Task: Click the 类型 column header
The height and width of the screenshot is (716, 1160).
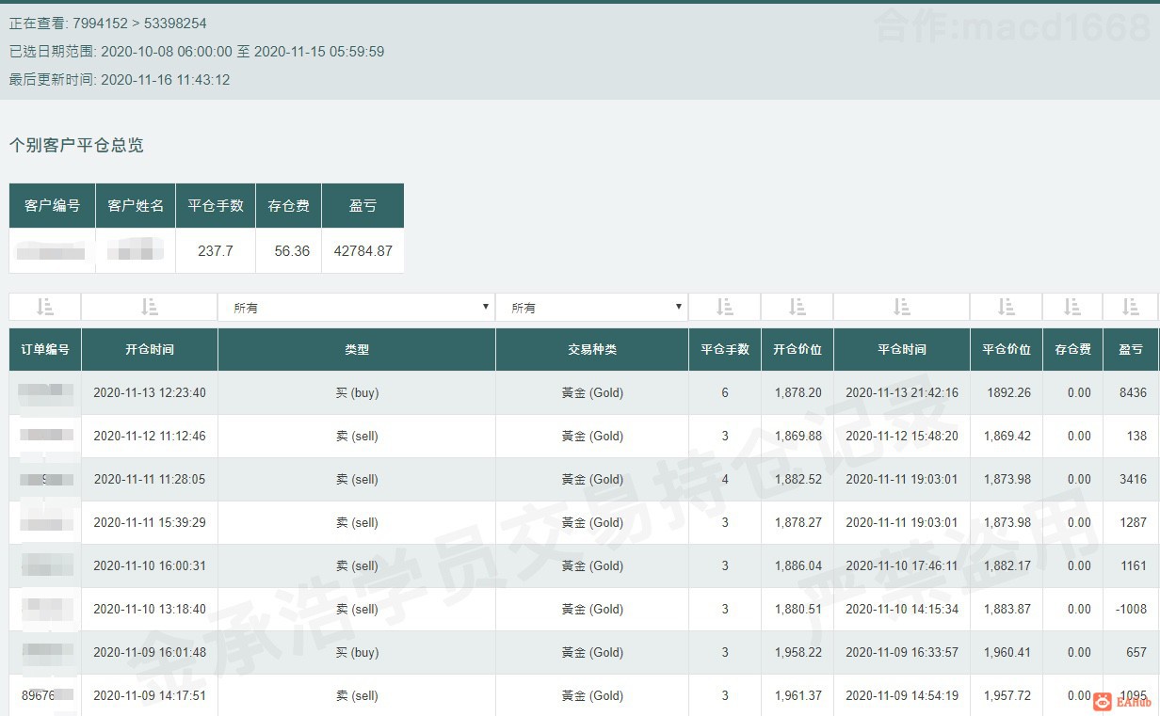Action: tap(357, 349)
